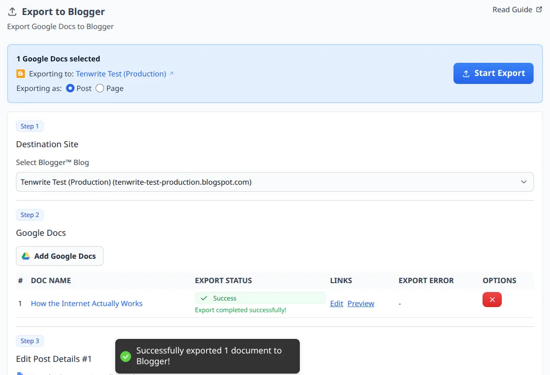Click the red X to remove the exported document
Image resolution: width=550 pixels, height=375 pixels.
tap(492, 300)
